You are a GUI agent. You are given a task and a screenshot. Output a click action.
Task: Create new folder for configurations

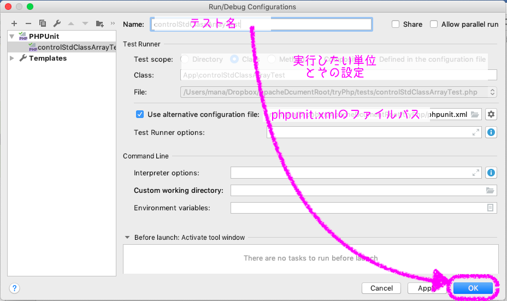pyautogui.click(x=99, y=23)
